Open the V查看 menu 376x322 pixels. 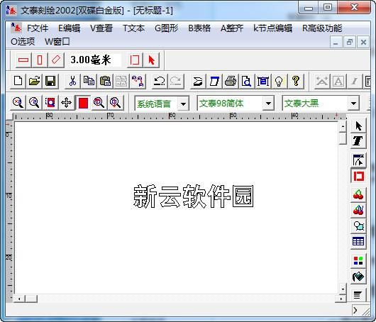click(101, 28)
